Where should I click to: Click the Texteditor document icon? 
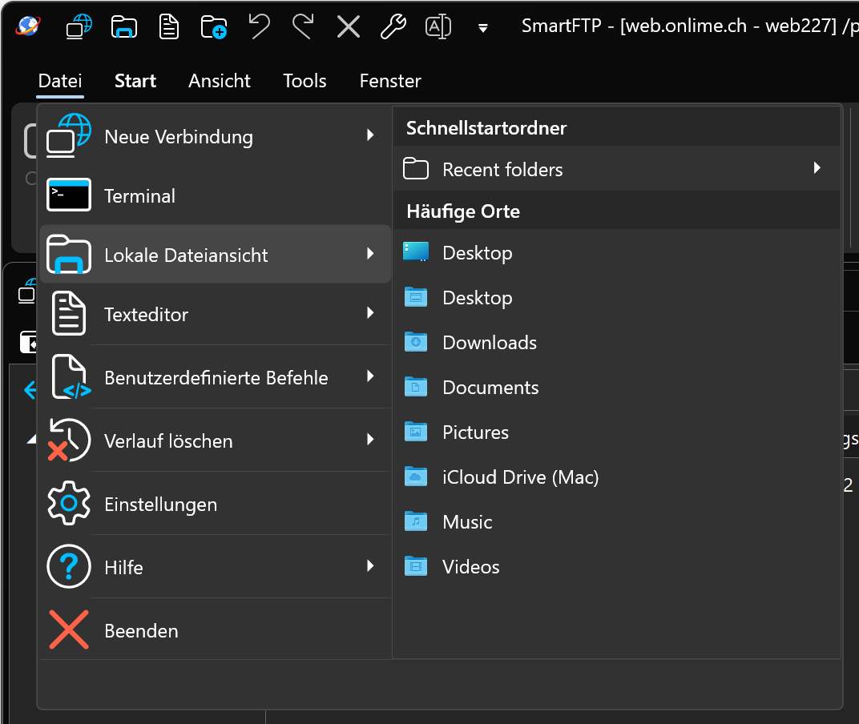click(x=68, y=313)
